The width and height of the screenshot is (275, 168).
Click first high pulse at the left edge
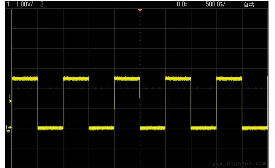(25, 78)
